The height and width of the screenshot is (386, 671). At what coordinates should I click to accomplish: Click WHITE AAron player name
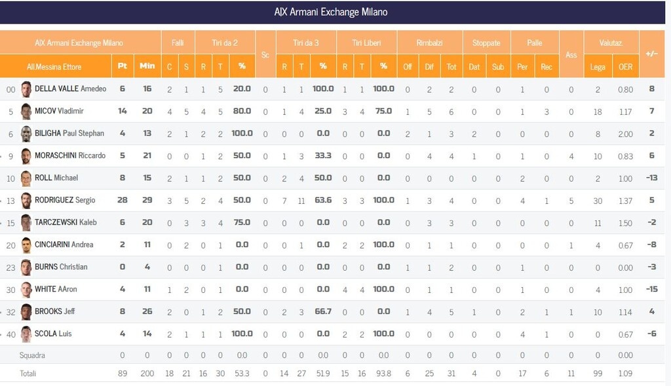click(x=56, y=290)
